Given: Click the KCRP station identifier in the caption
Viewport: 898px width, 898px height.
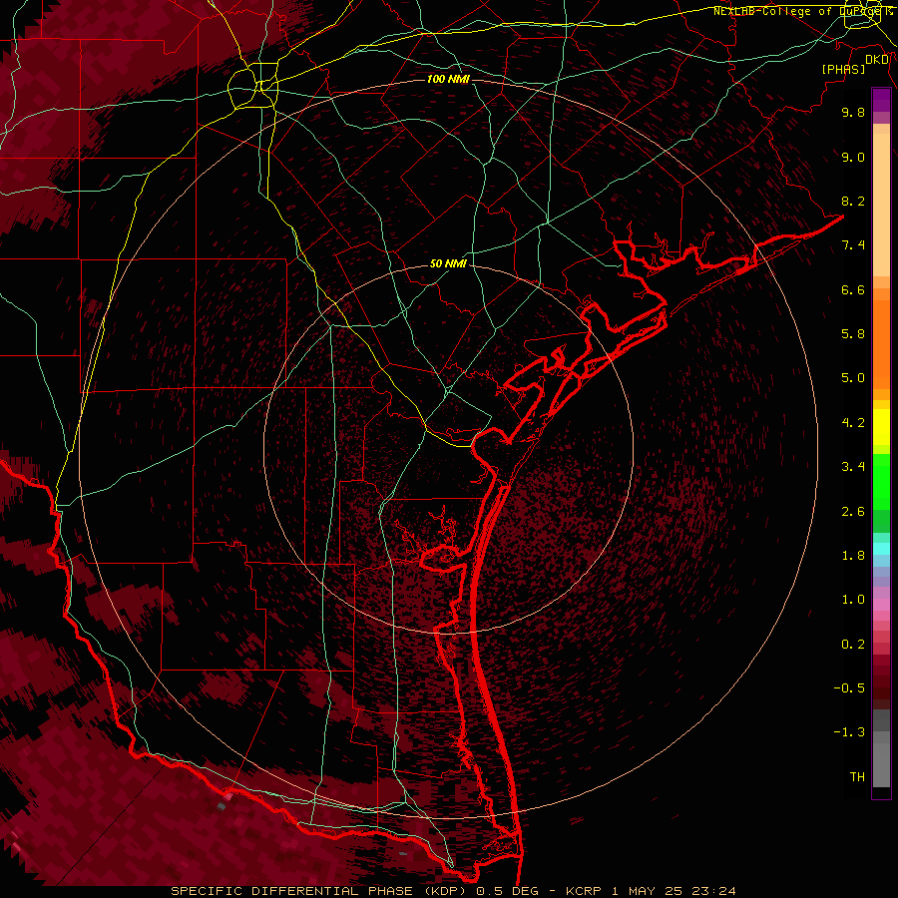Looking at the screenshot, I should pyautogui.click(x=585, y=891).
